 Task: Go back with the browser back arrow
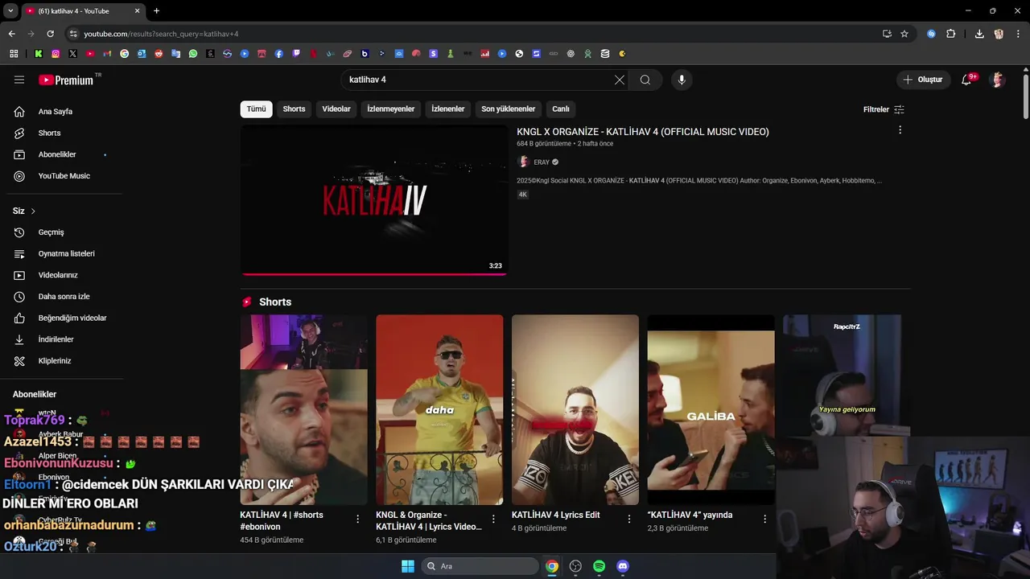pos(11,34)
